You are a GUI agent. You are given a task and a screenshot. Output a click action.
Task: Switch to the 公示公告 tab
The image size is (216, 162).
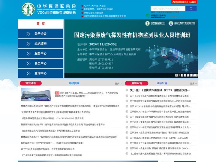tap(162, 83)
